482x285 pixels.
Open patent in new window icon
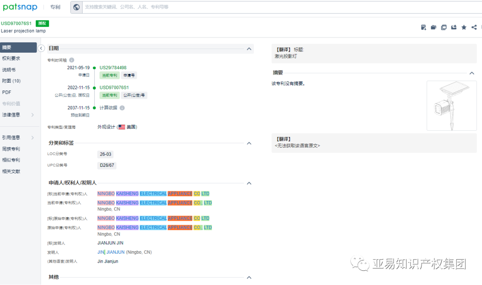[444, 27]
